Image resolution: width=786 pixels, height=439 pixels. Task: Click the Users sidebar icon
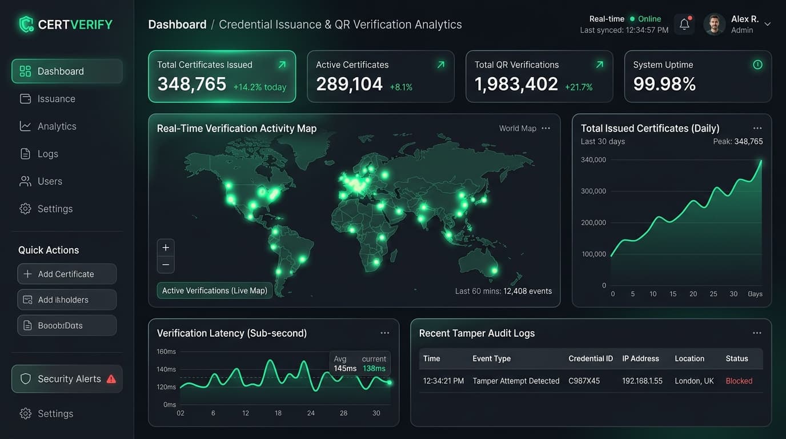pos(25,181)
